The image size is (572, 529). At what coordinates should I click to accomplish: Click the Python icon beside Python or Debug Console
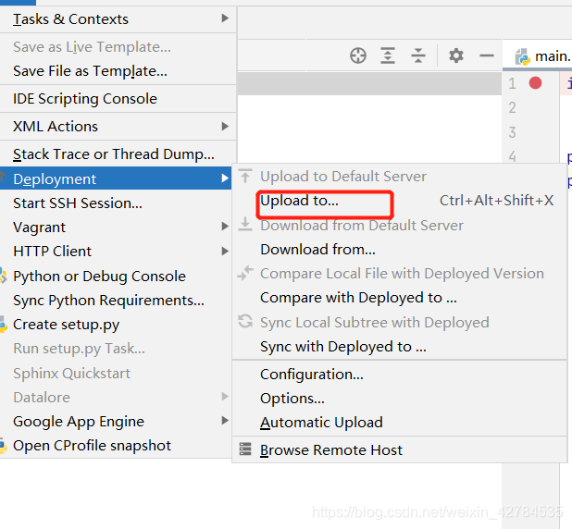point(3,276)
